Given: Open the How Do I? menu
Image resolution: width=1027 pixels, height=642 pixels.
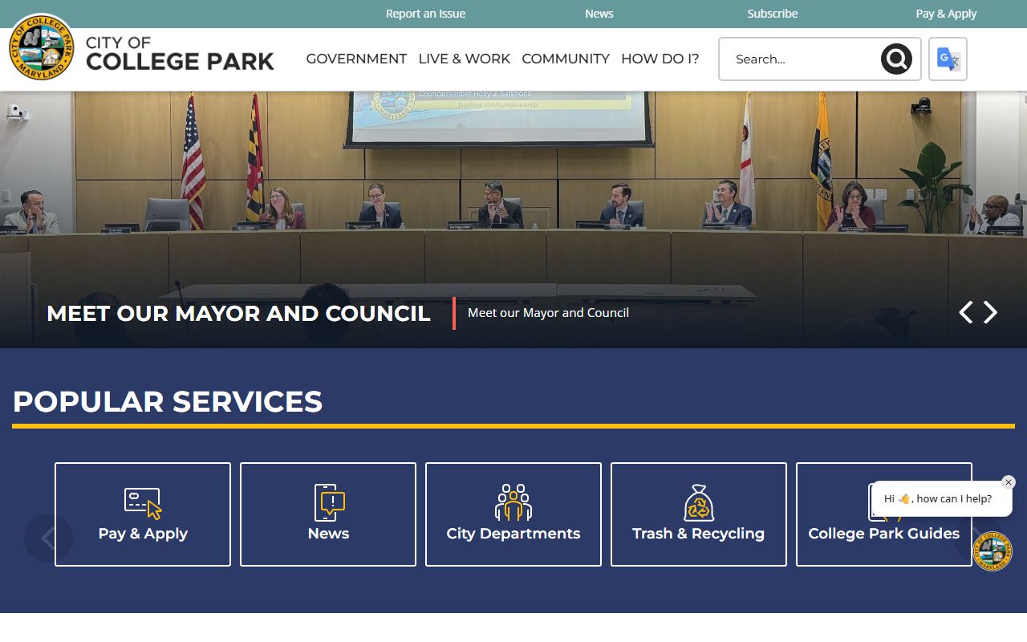Looking at the screenshot, I should [660, 59].
